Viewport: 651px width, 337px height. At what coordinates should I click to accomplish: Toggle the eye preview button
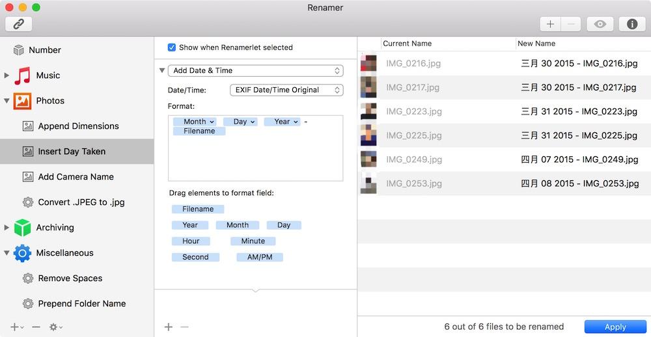(600, 24)
